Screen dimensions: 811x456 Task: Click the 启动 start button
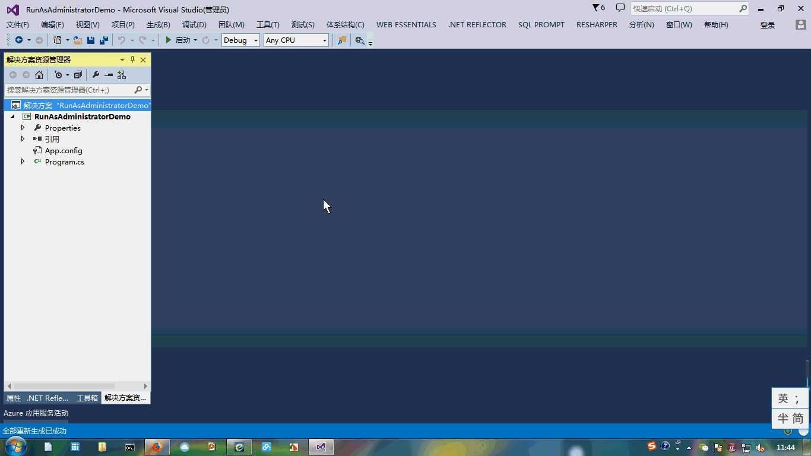click(x=178, y=40)
